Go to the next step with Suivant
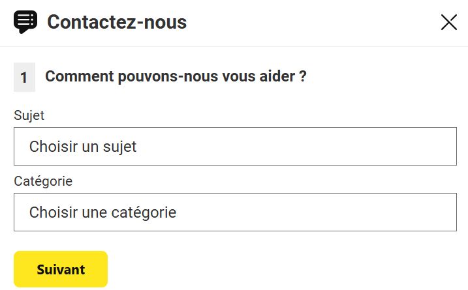Viewport: 468px width, 290px height. [x=61, y=269]
